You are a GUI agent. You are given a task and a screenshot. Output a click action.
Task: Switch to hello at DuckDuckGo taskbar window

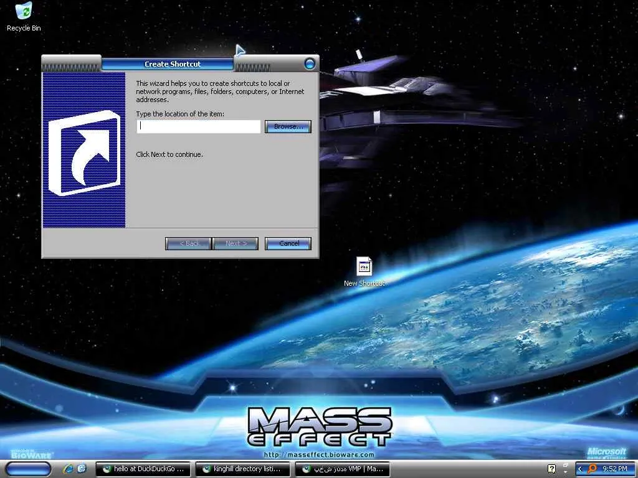pos(144,469)
